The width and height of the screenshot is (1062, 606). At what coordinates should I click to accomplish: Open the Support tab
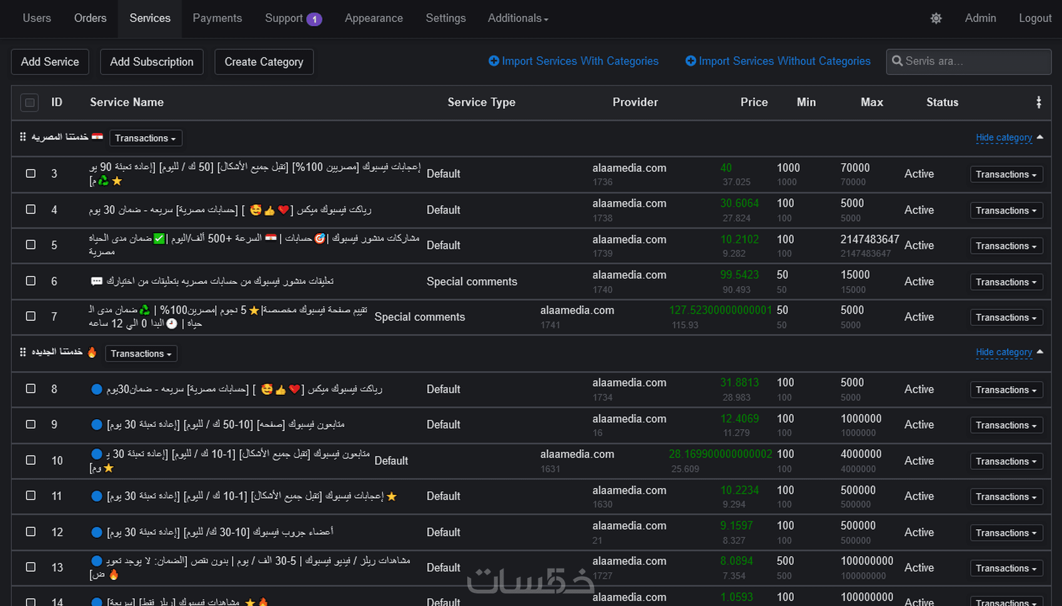click(284, 19)
